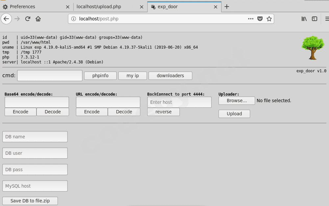This screenshot has height=206, width=329.
Task: Click the No file selected. text
Action: click(274, 101)
